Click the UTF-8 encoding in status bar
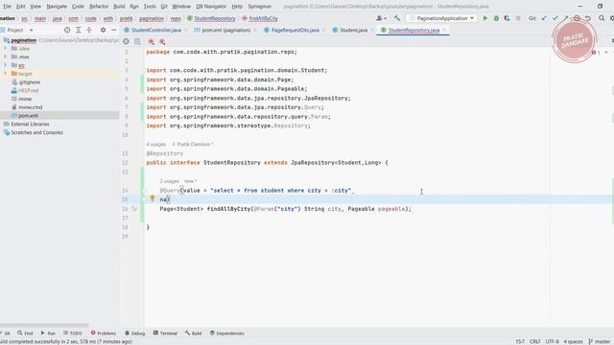The image size is (614, 345). click(x=553, y=341)
